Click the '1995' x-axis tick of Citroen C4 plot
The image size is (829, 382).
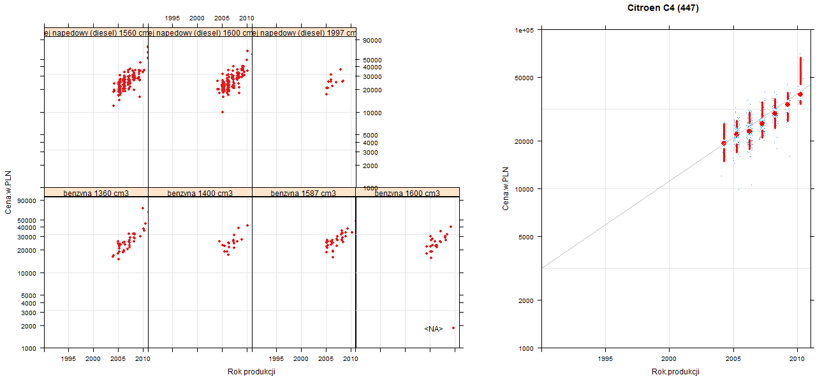pos(606,360)
